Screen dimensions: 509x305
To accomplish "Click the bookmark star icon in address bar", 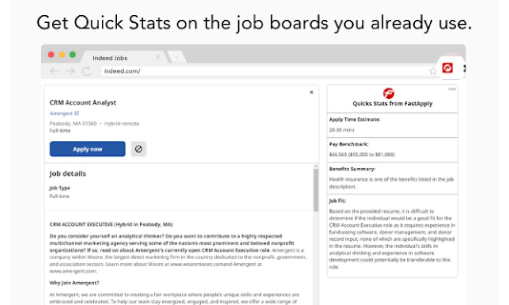I will [432, 71].
